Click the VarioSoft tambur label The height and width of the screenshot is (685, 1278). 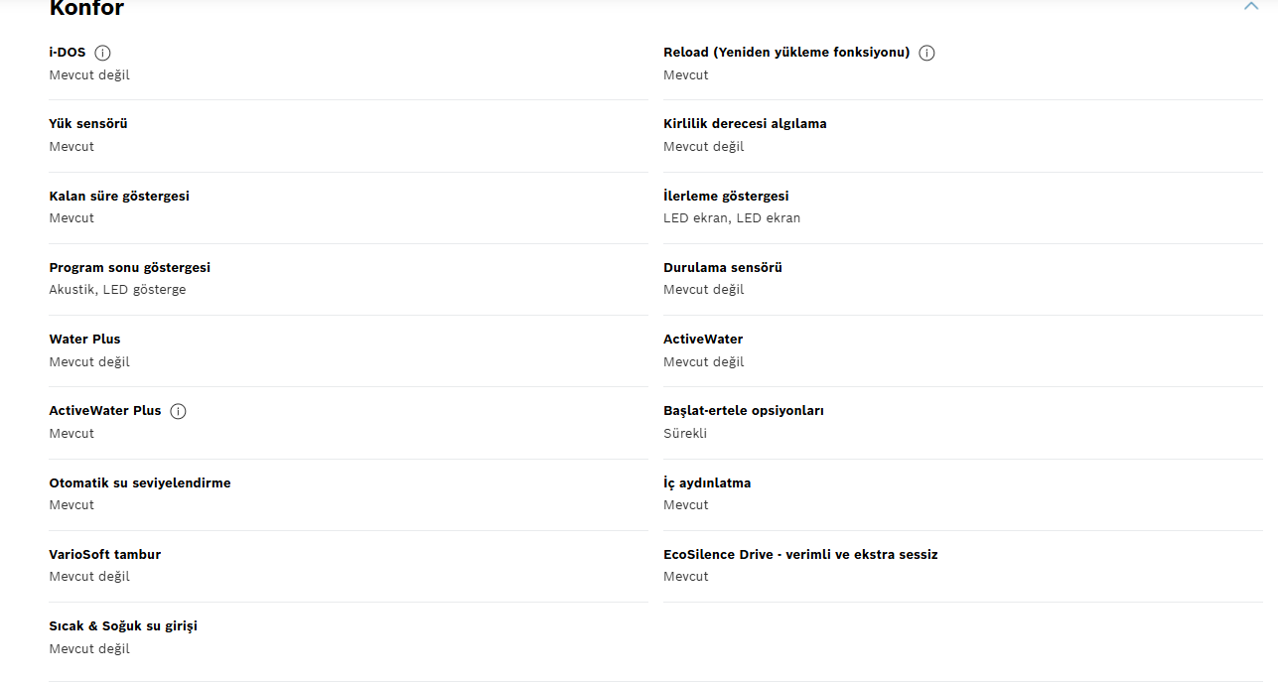pyautogui.click(x=105, y=554)
